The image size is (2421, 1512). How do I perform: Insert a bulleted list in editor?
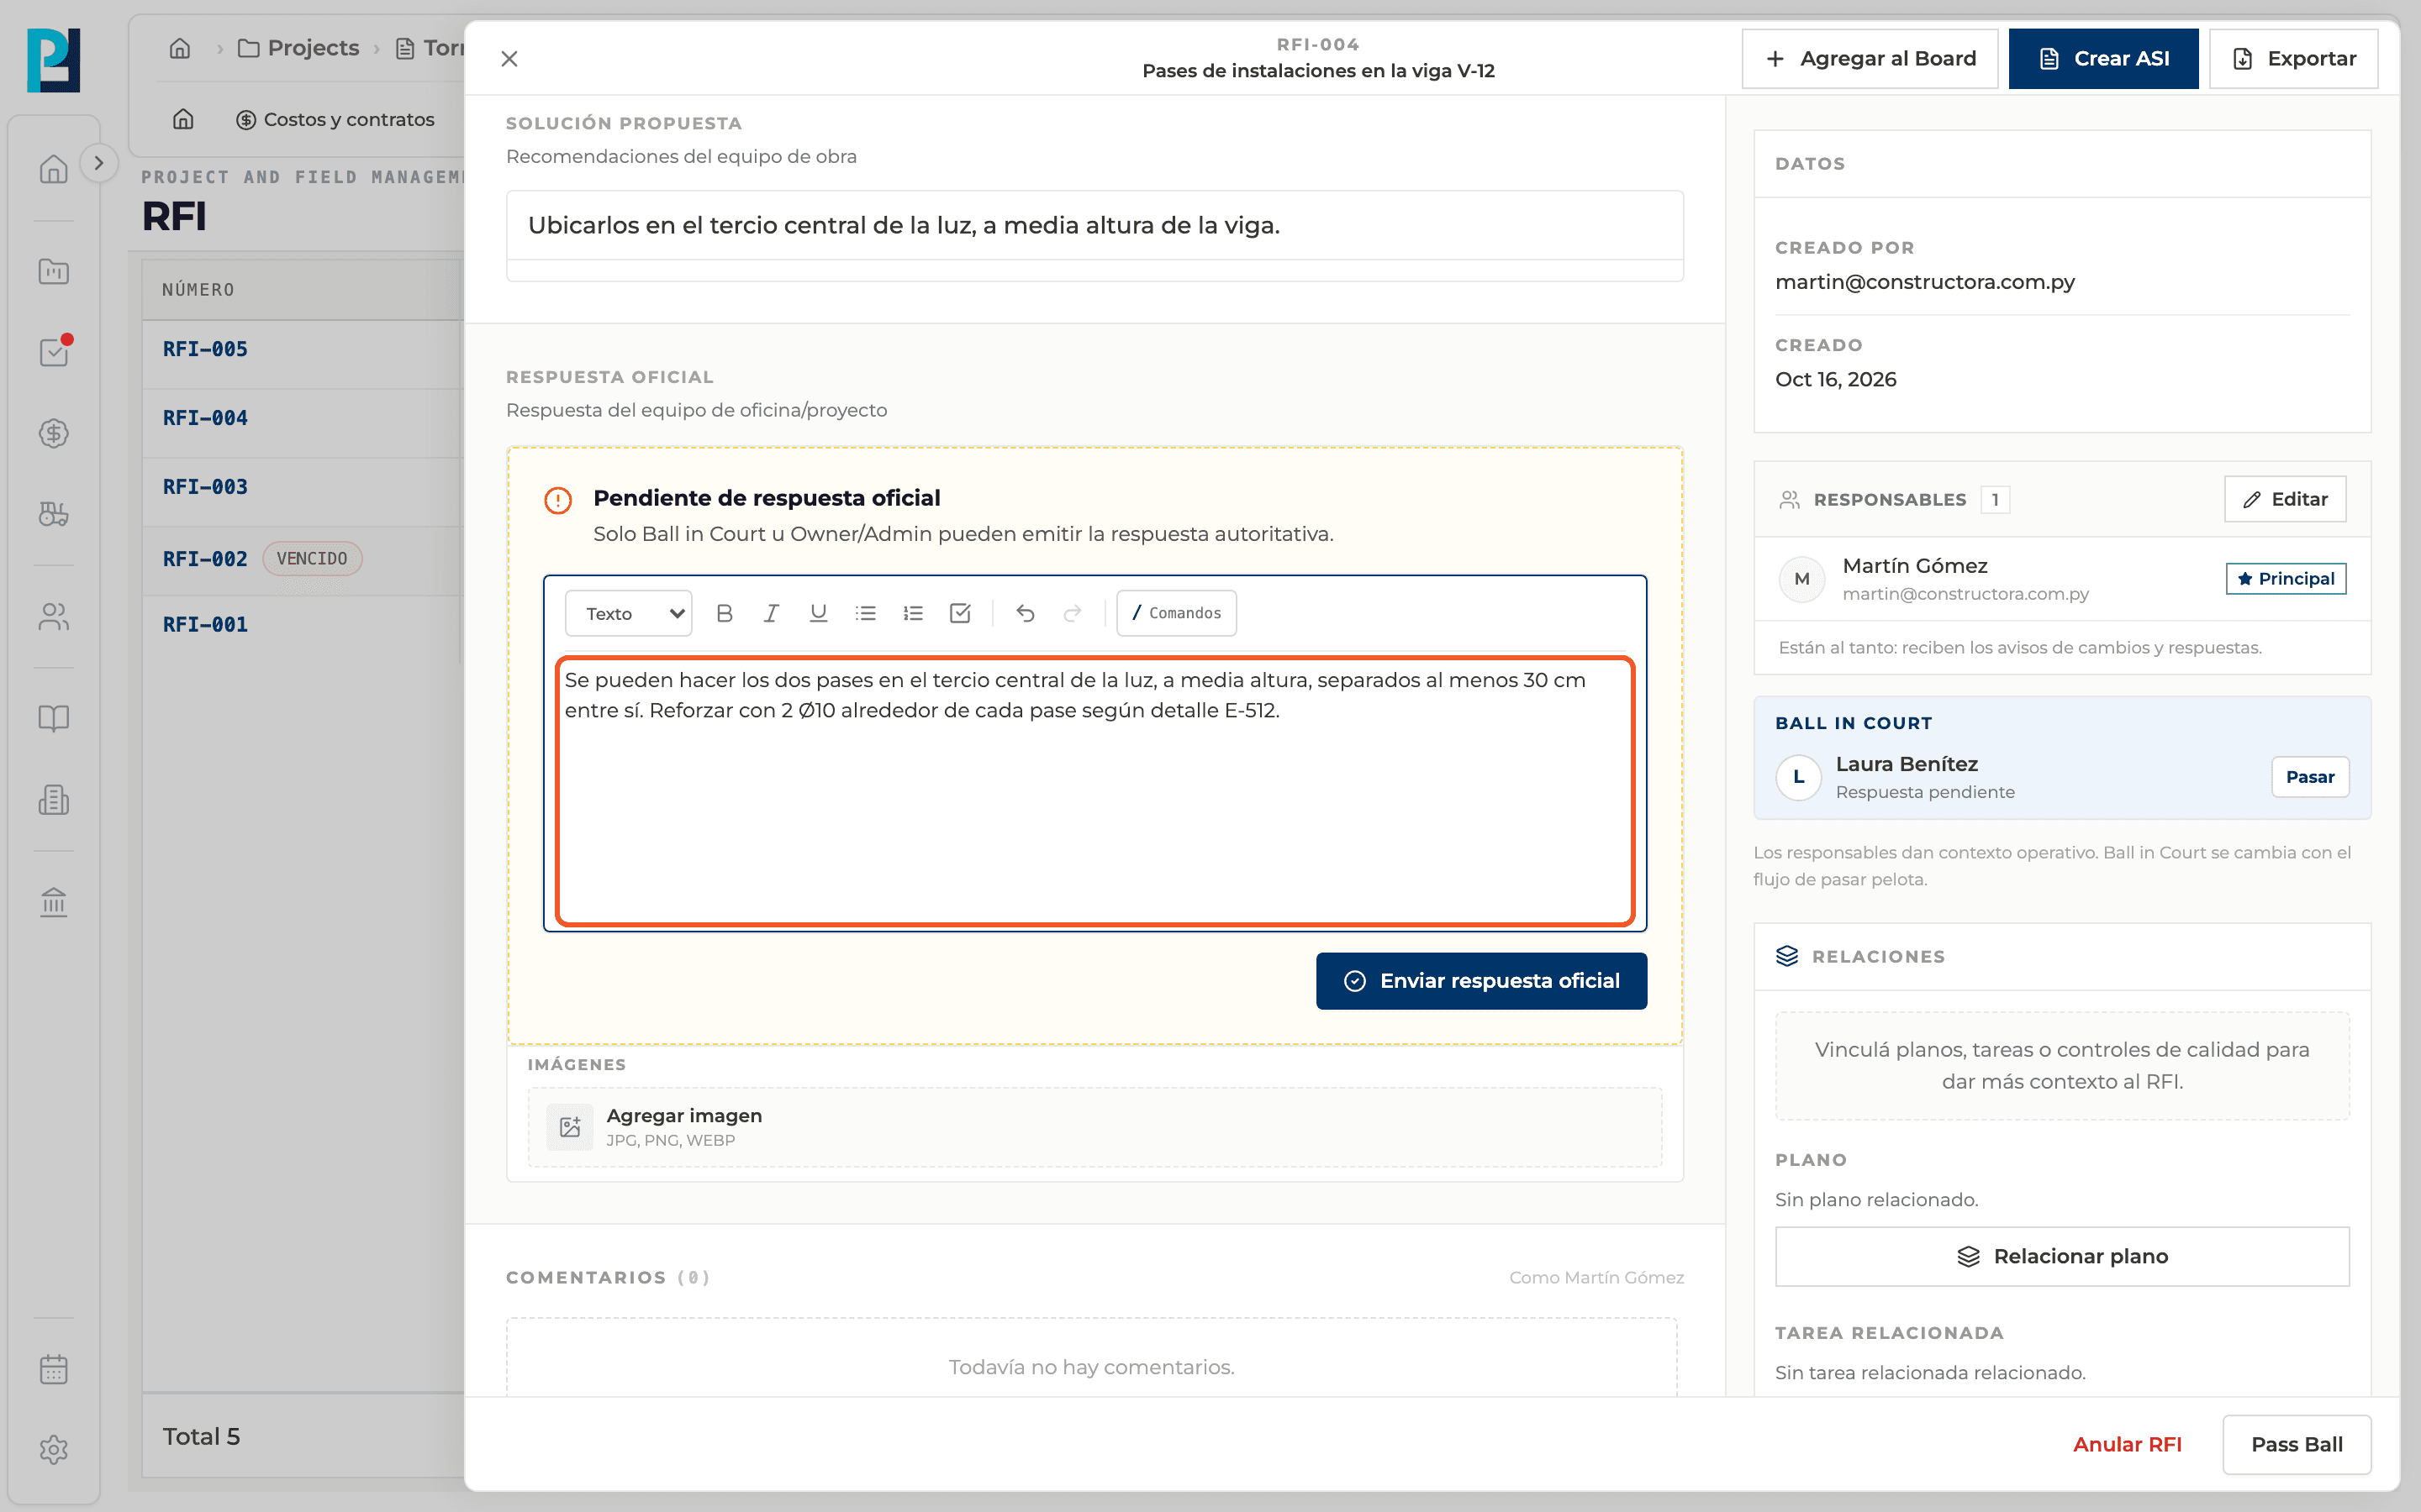pos(865,613)
